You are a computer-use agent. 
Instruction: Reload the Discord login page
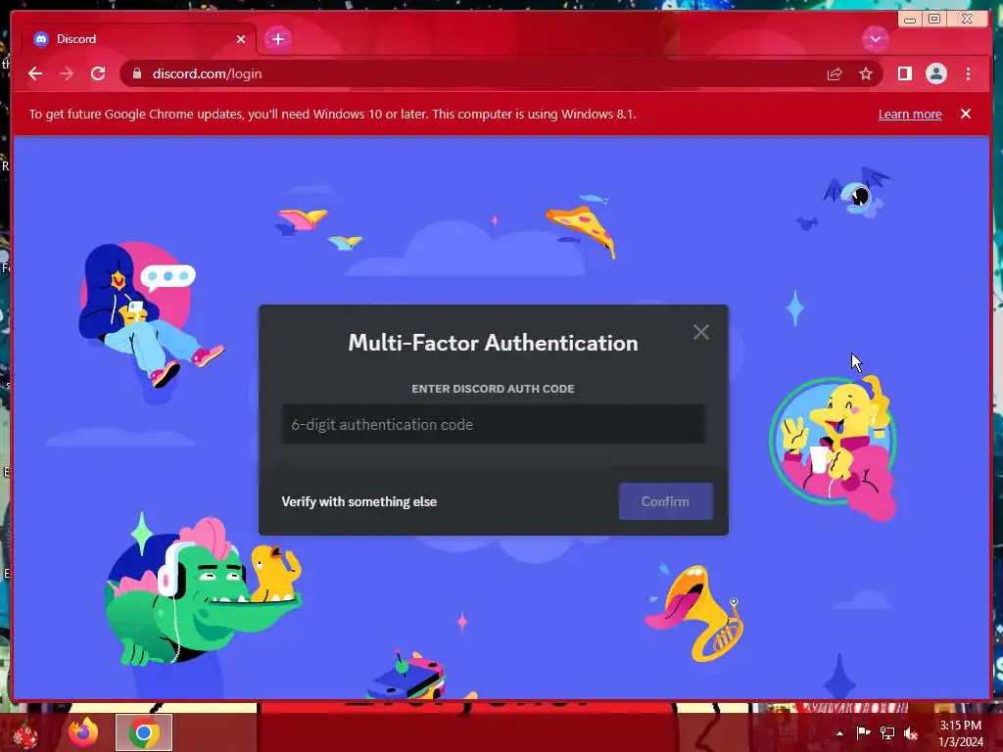[x=98, y=73]
